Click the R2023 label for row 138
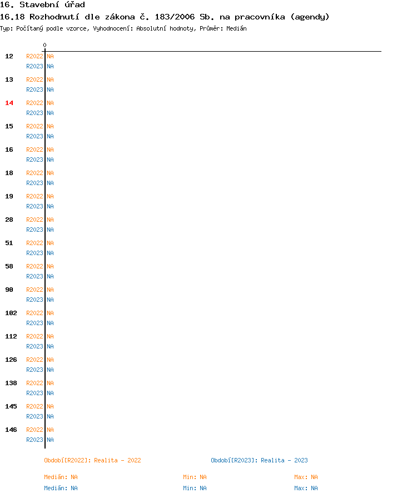 coord(34,393)
